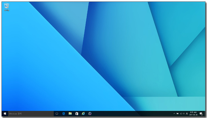Open the Windows Start menu

[x=5, y=114]
